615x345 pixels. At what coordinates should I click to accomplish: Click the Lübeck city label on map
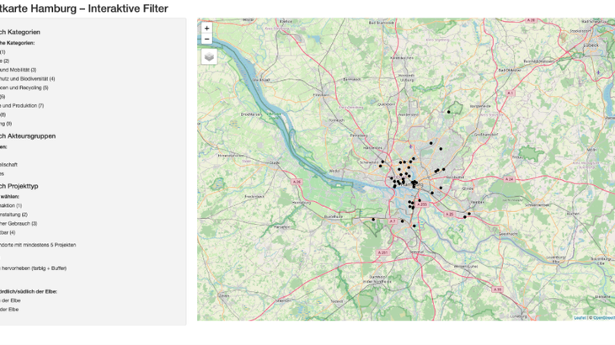[x=591, y=45]
